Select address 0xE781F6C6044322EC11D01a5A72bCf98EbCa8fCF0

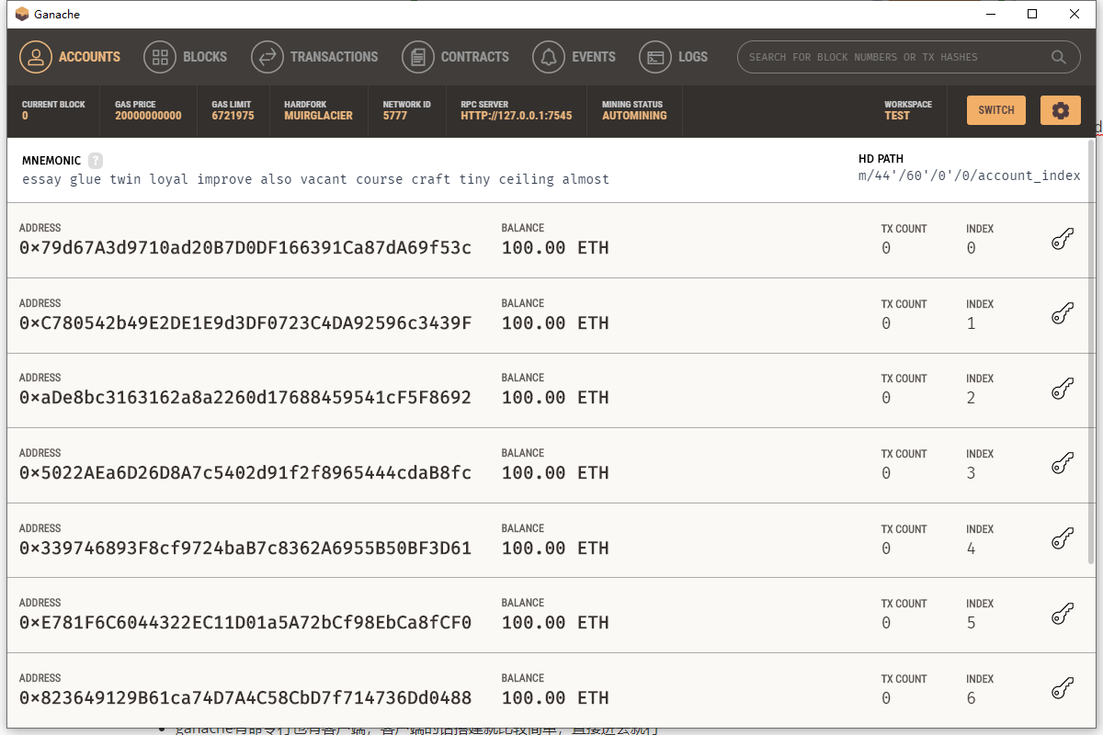tap(245, 623)
